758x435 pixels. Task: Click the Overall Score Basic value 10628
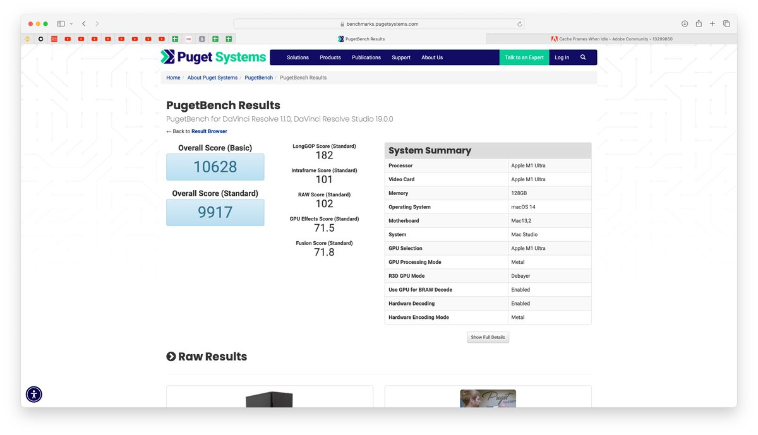pos(215,167)
